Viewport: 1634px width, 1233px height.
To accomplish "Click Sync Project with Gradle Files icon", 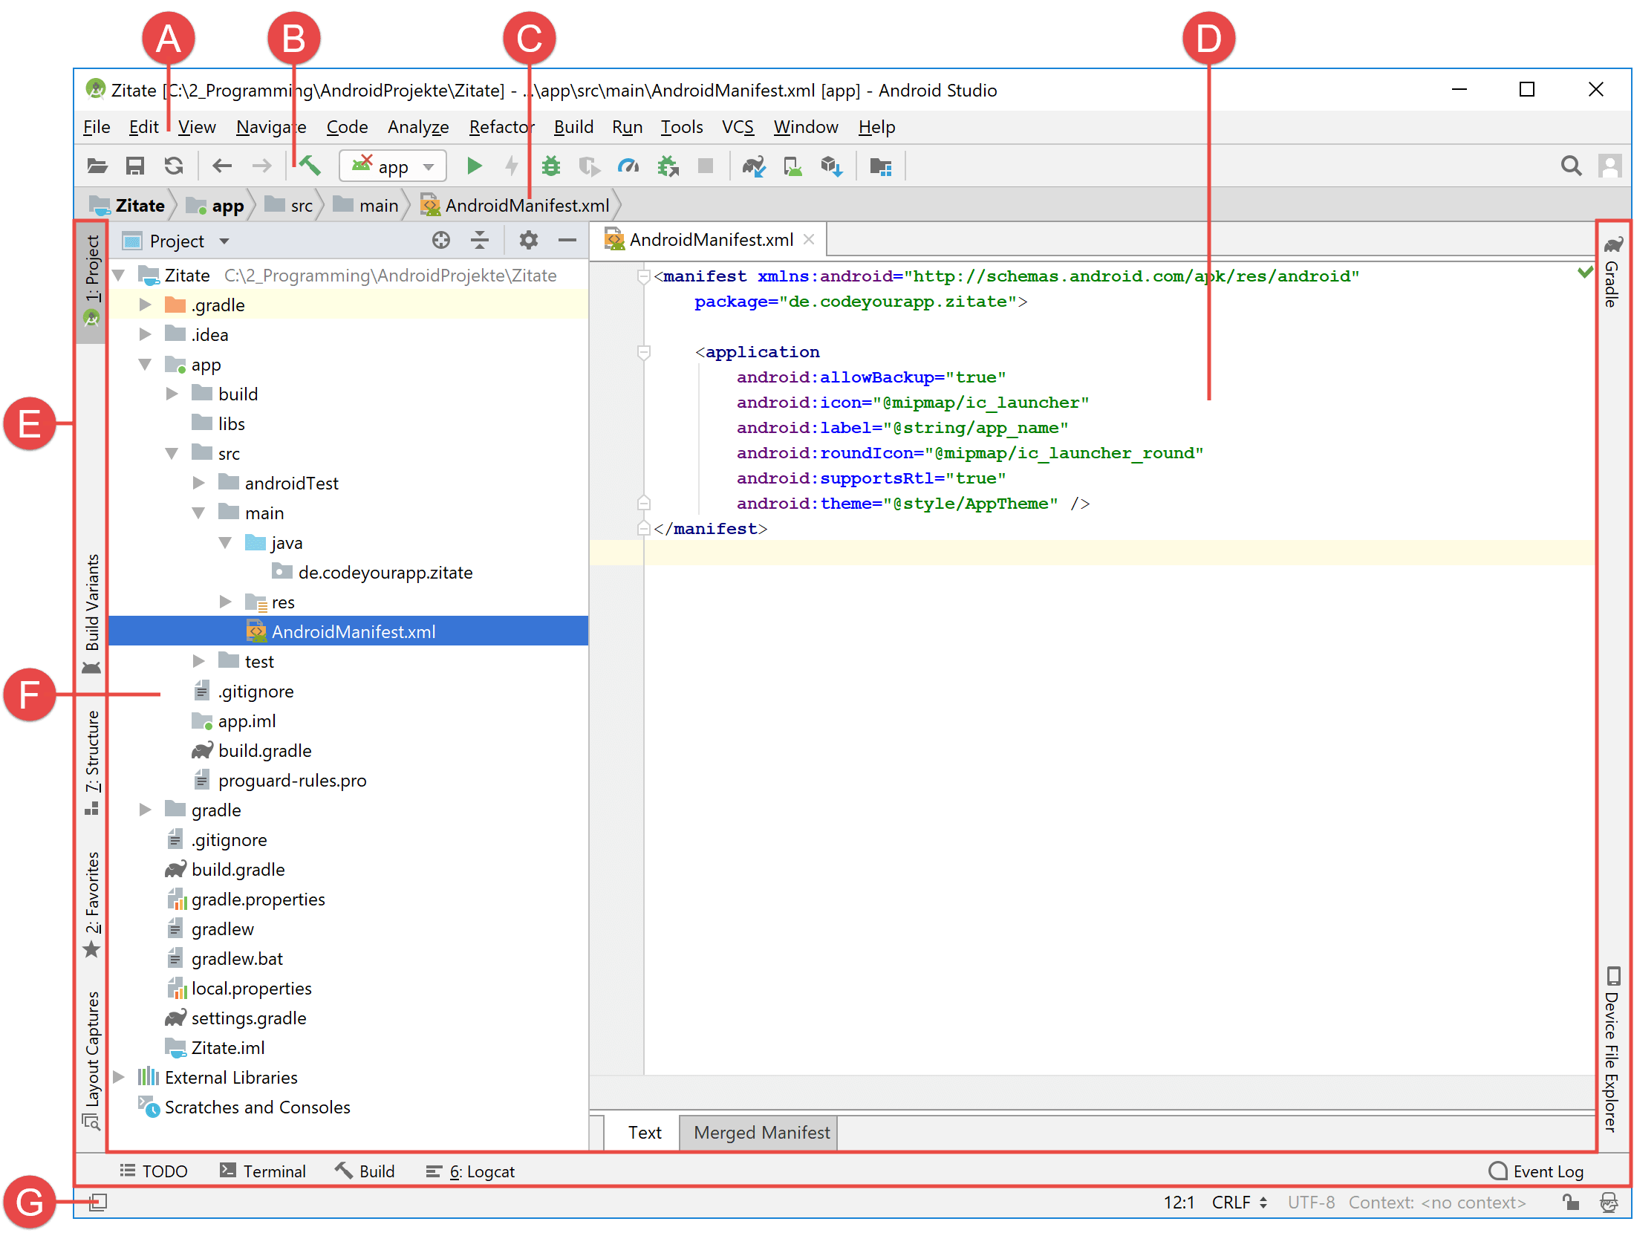I will coord(754,166).
